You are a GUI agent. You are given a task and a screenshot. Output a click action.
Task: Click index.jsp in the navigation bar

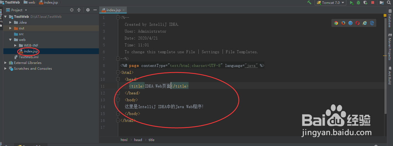pos(48,2)
